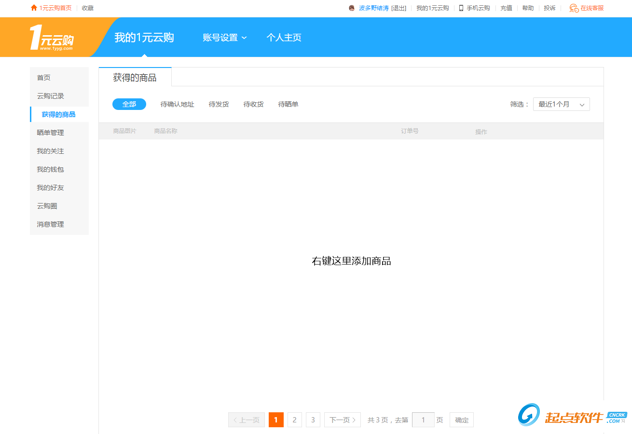This screenshot has width=632, height=434.
Task: Go to page 1
Action: [276, 420]
